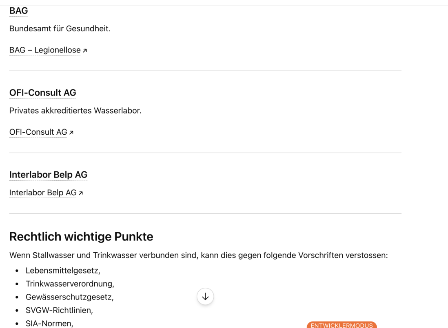Click the bold OFI-Consult AG heading
The height and width of the screenshot is (328, 448).
click(42, 93)
